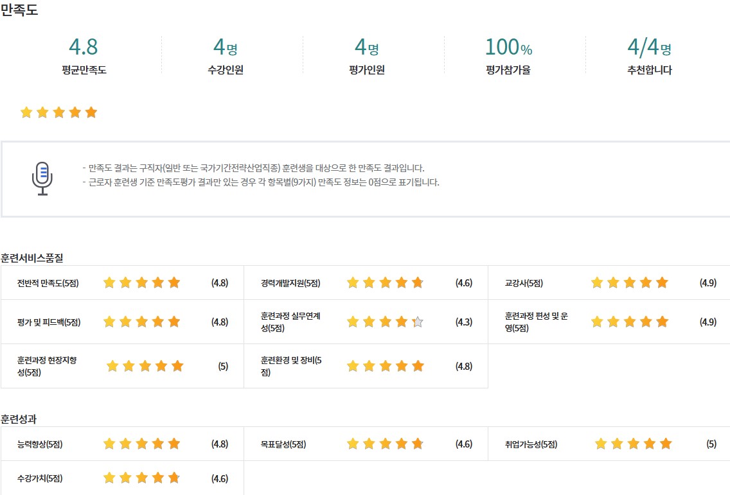Click the microphone icon in the notice box

pos(42,178)
